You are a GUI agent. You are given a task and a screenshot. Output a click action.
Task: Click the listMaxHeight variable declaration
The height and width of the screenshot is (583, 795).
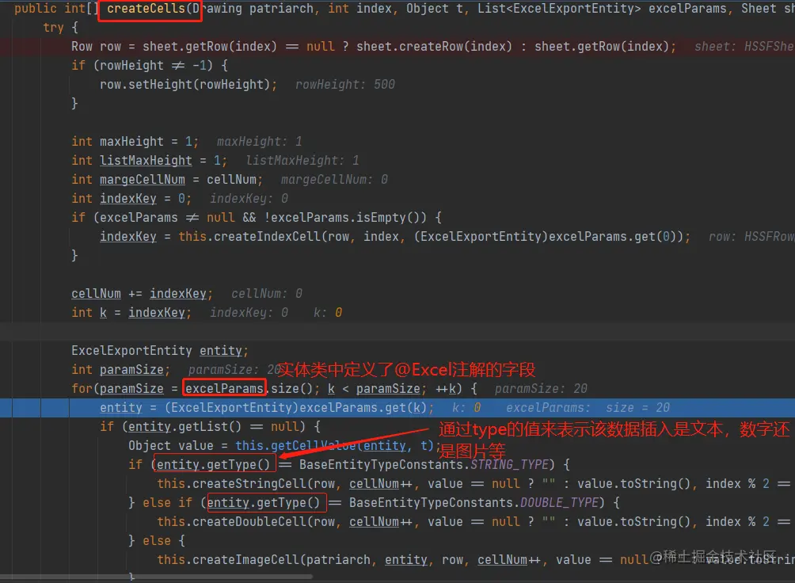pyautogui.click(x=146, y=161)
